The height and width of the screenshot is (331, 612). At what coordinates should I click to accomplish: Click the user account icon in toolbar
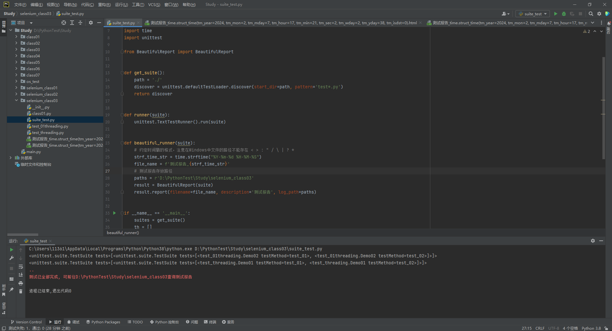click(505, 14)
